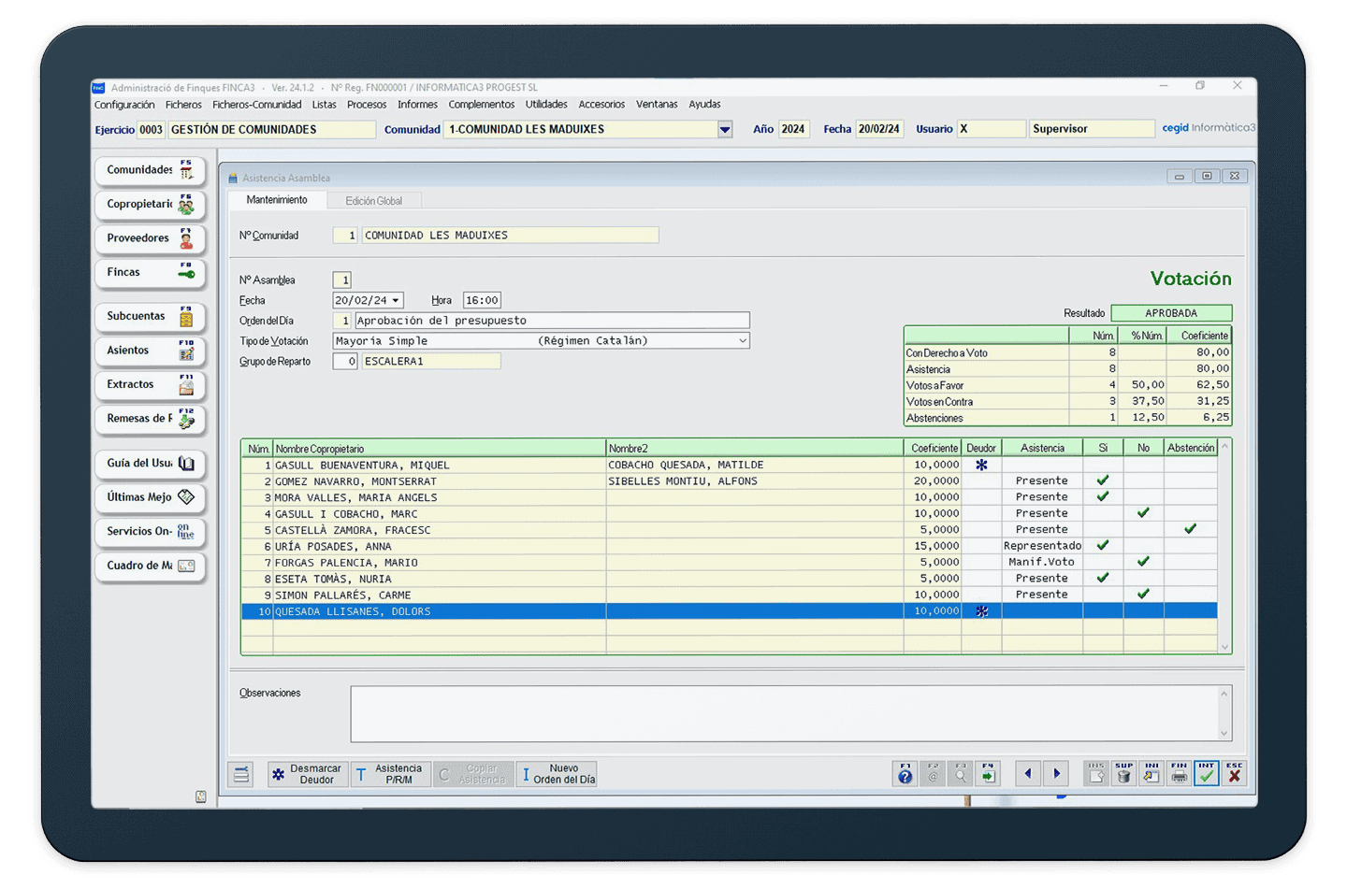
Task: Toggle the No vote for Forgas Palencia
Action: click(x=1143, y=562)
